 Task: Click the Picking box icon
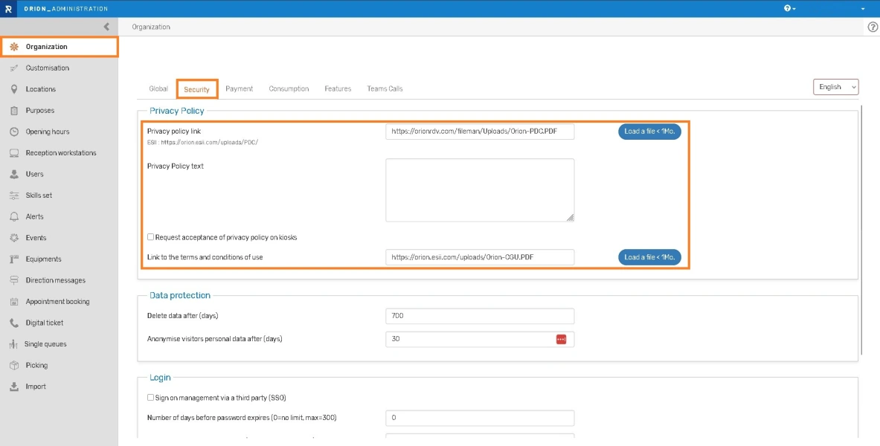click(13, 366)
